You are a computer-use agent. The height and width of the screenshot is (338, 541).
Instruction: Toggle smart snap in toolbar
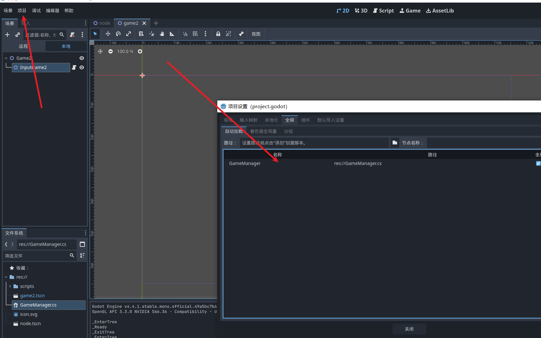(185, 34)
